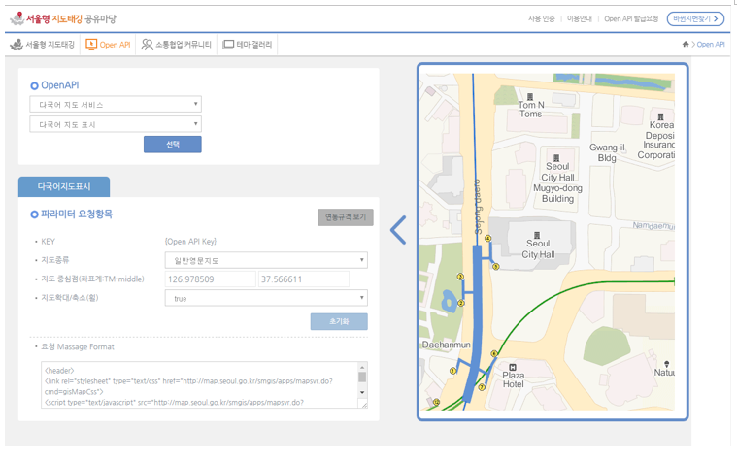Click the 사용 인증 link
737x460 pixels.
pyautogui.click(x=542, y=18)
